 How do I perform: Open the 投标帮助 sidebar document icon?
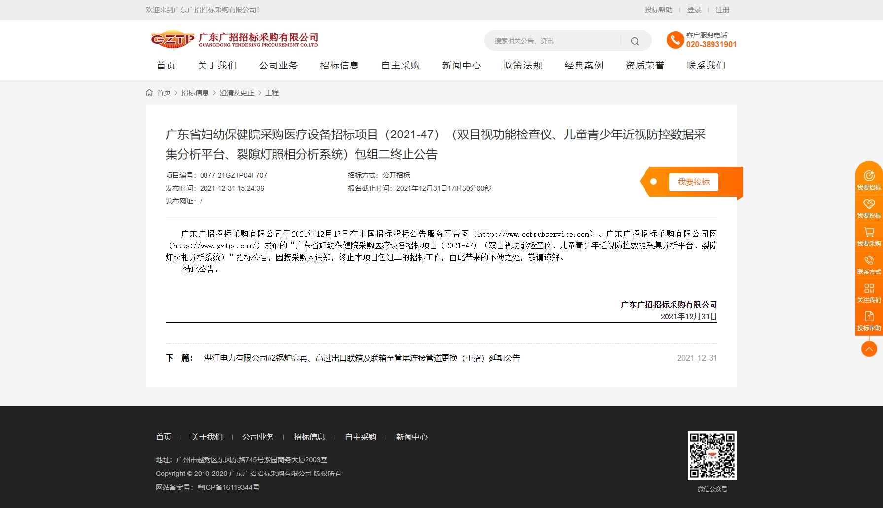point(869,317)
